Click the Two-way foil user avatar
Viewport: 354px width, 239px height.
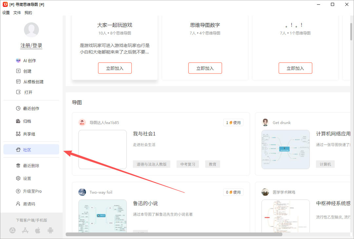point(82,192)
